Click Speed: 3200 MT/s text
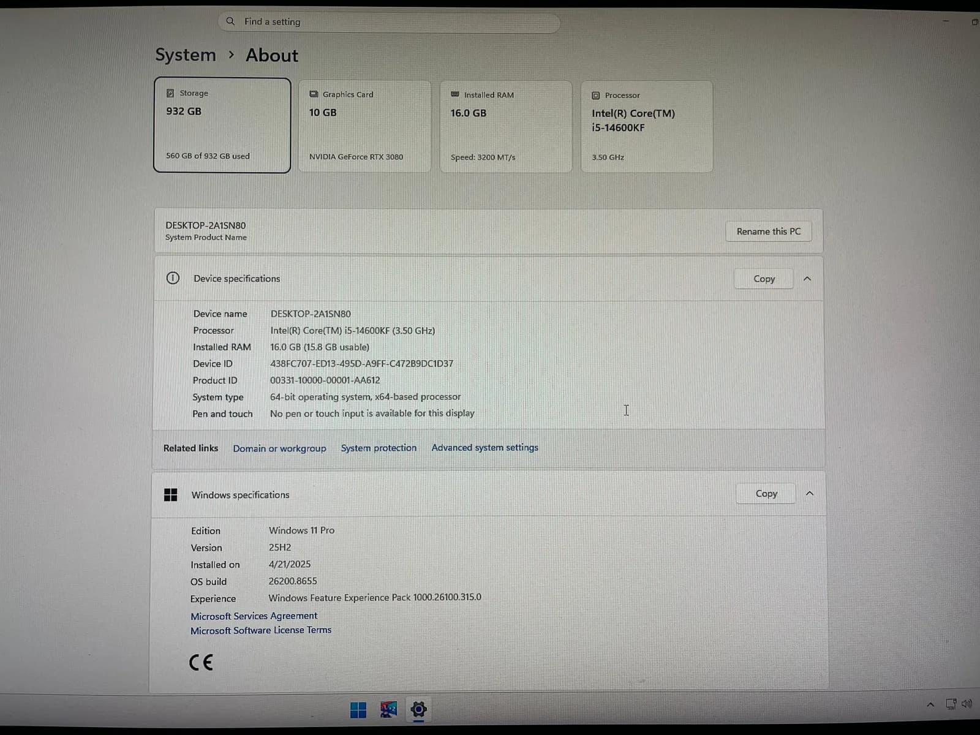The width and height of the screenshot is (980, 735). pos(483,157)
